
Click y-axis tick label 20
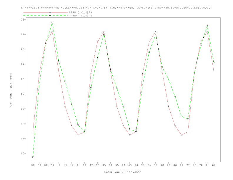pos(23,79)
